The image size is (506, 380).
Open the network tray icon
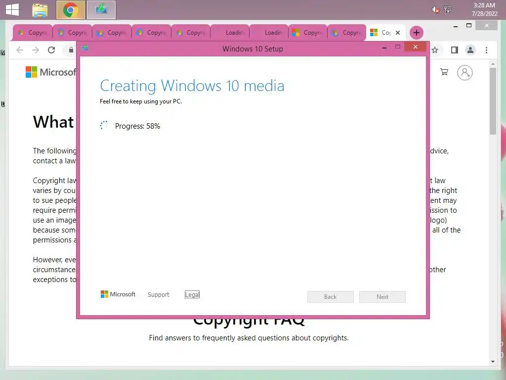(x=448, y=9)
